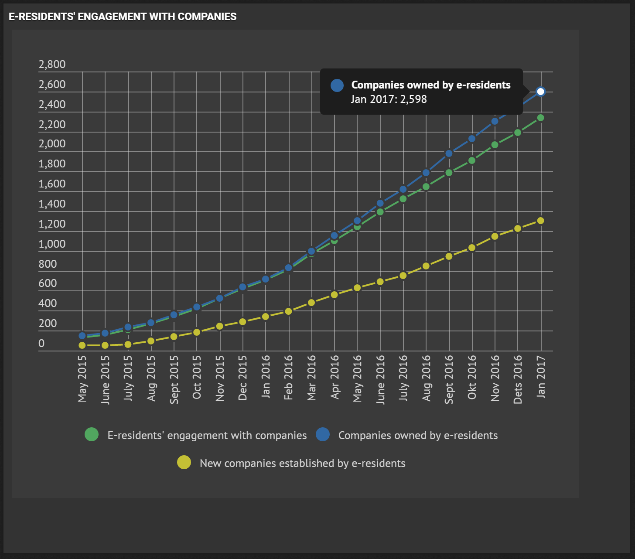The image size is (635, 559).
Task: Click blue data point at July 2016
Action: [403, 189]
